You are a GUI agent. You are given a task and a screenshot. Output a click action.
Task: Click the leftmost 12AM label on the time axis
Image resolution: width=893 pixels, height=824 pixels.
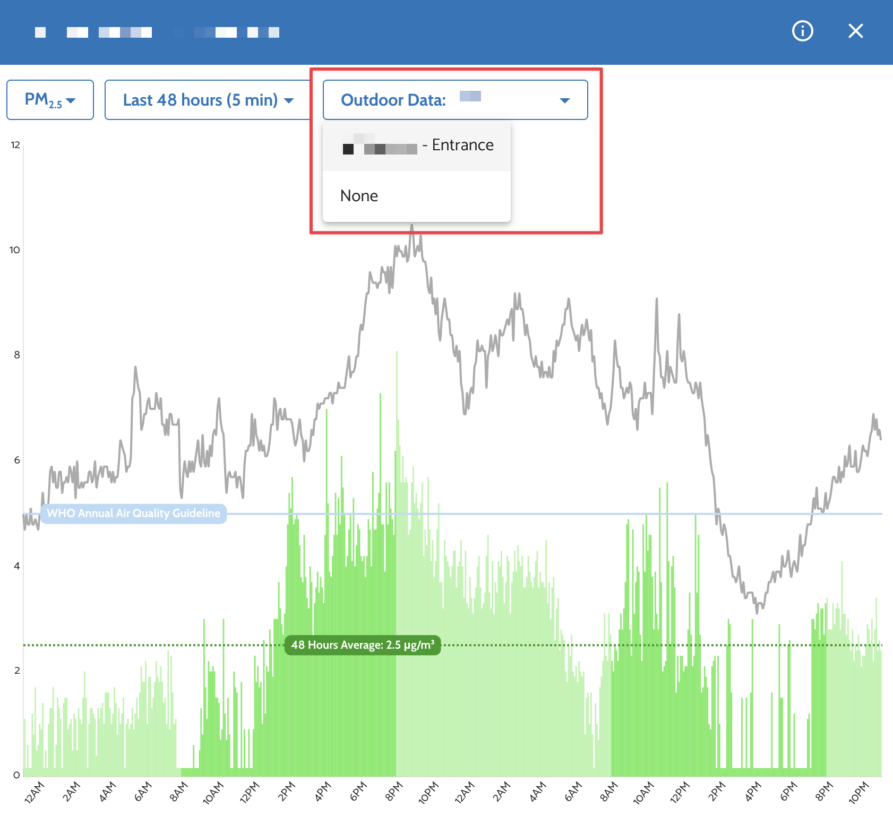(35, 792)
